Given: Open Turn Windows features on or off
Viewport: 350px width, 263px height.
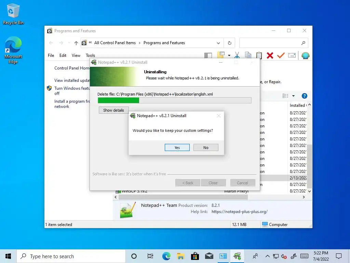Looking at the screenshot, I should (x=72, y=91).
